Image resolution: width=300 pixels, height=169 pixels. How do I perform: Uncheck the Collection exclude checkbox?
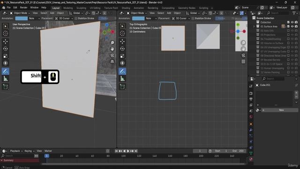288,22
